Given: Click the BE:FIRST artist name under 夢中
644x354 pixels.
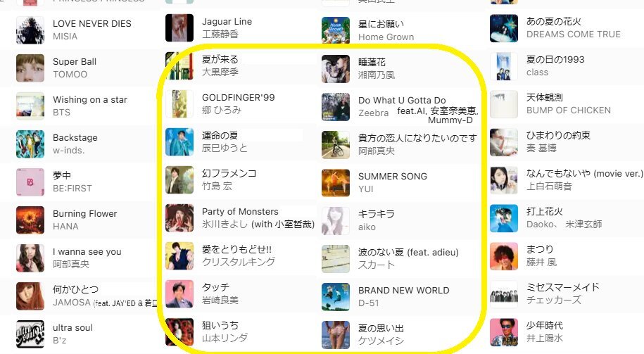Looking at the screenshot, I should pyautogui.click(x=72, y=189).
